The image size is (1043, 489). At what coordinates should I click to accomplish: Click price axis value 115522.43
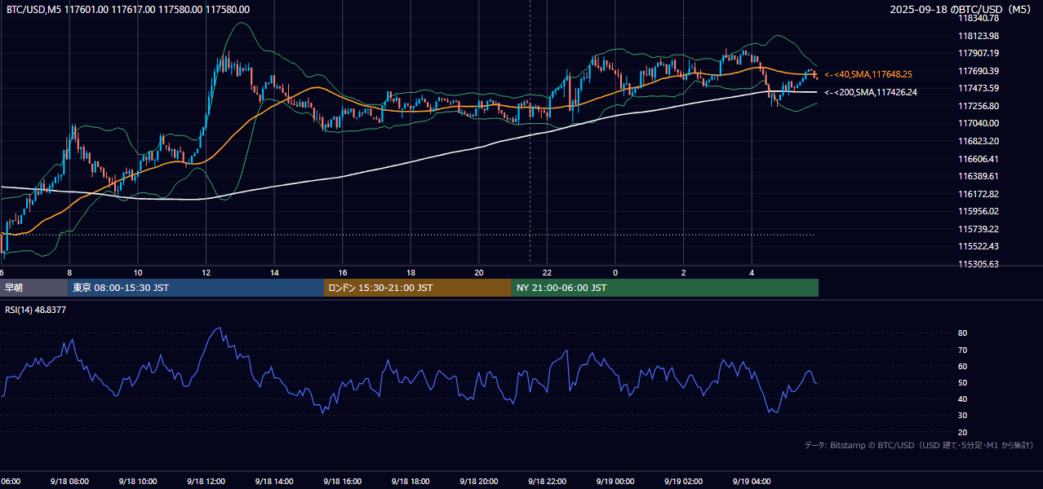pos(979,246)
